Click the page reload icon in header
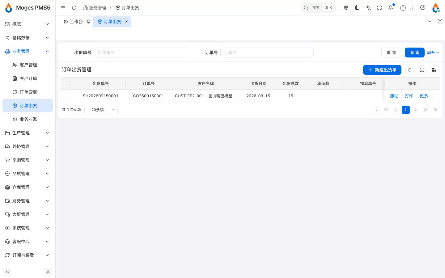This screenshot has width=445, height=278. coord(74,8)
